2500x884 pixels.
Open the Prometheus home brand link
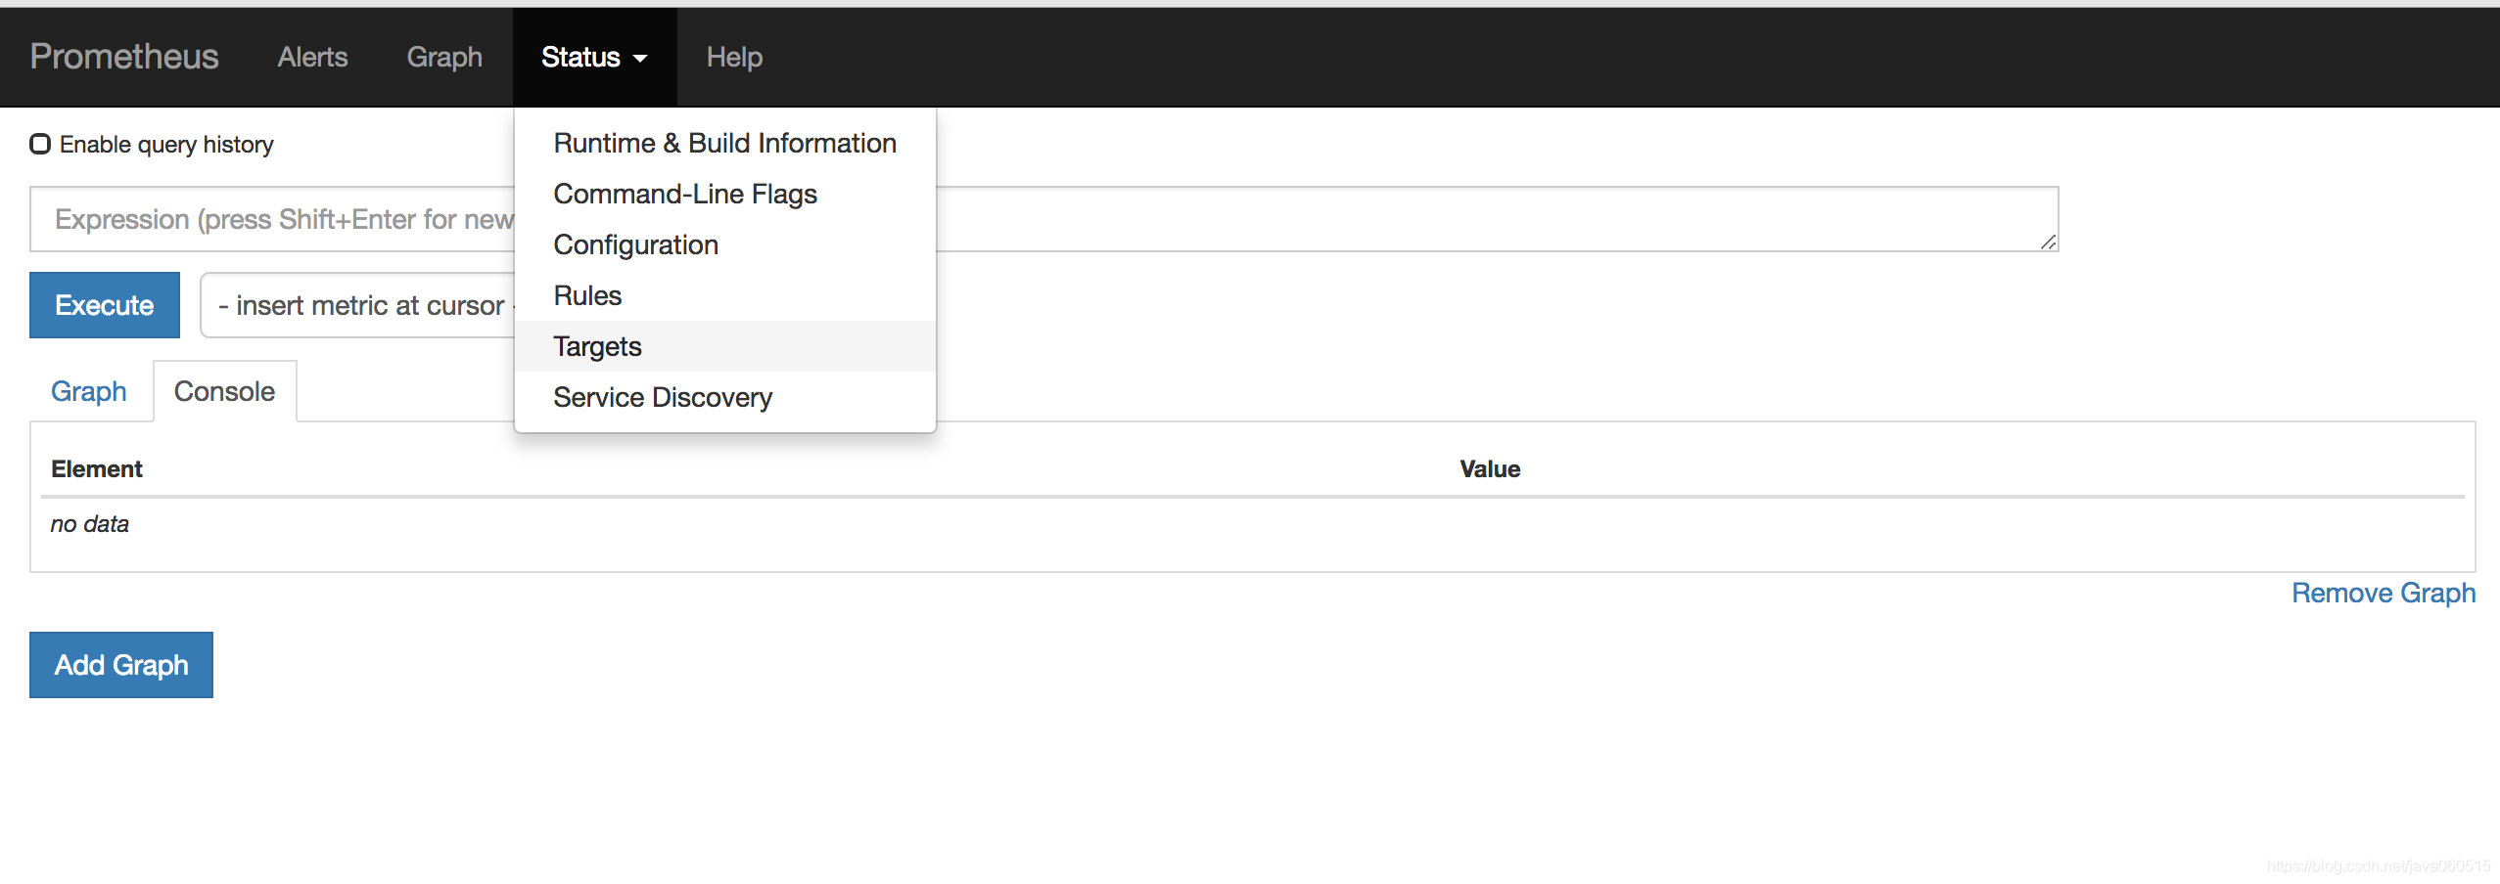pyautogui.click(x=124, y=57)
